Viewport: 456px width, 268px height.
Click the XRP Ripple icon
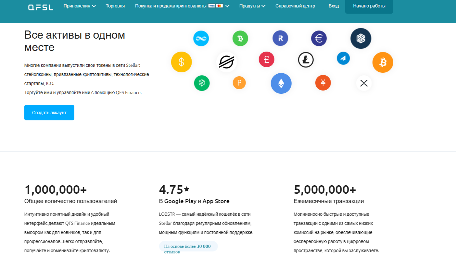(364, 83)
